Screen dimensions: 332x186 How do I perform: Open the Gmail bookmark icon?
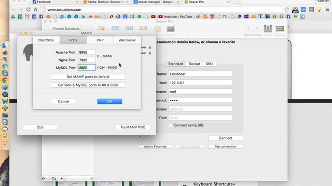(27, 17)
